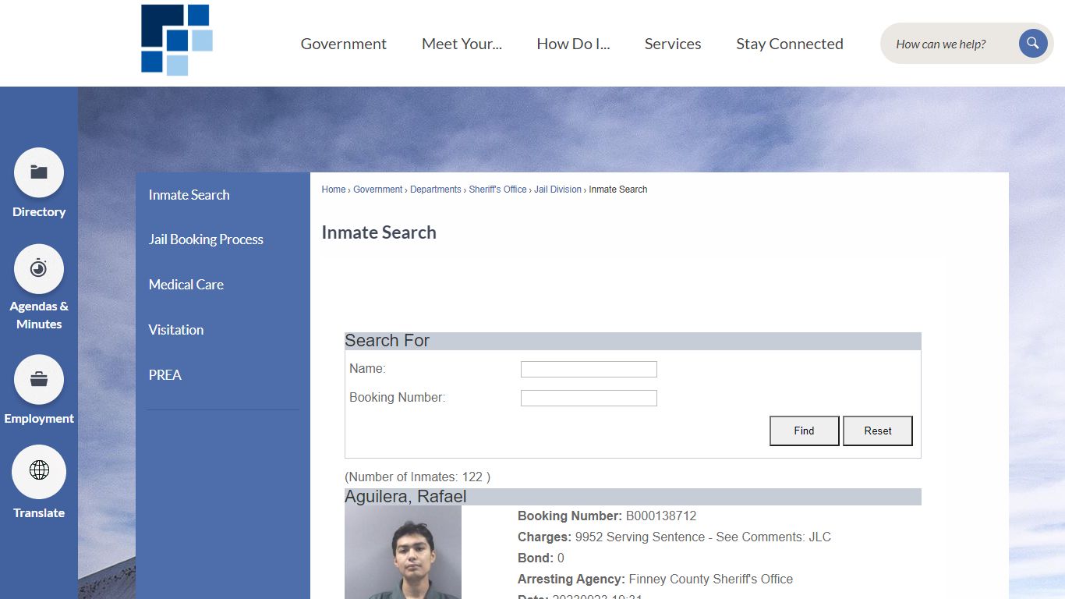Screen dimensions: 1065x599
Task: Open the Employment briefcase icon
Action: (x=39, y=380)
